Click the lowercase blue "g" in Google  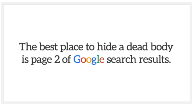93,61
